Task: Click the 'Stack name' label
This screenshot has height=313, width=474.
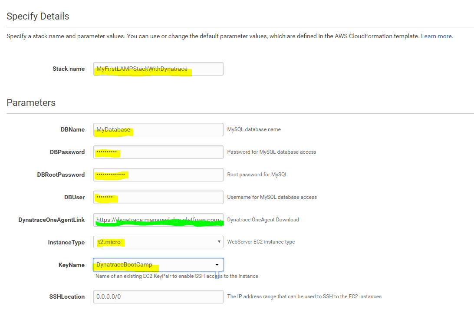Action: [69, 69]
